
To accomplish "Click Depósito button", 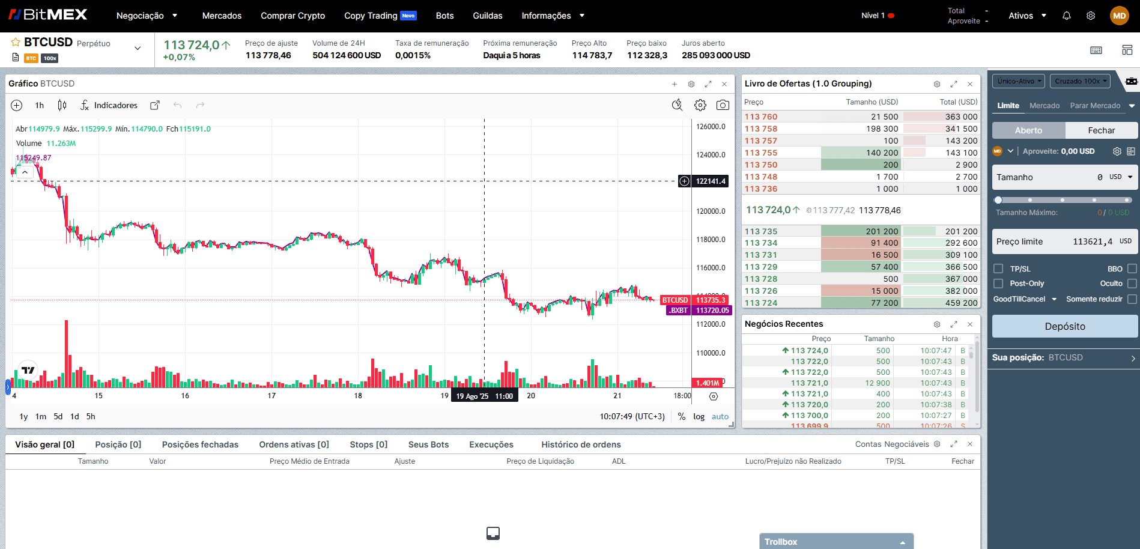I will [1065, 326].
